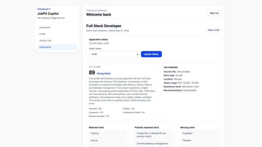Go to the Profile page
This screenshot has height=147, width=262.
pyautogui.click(x=57, y=34)
